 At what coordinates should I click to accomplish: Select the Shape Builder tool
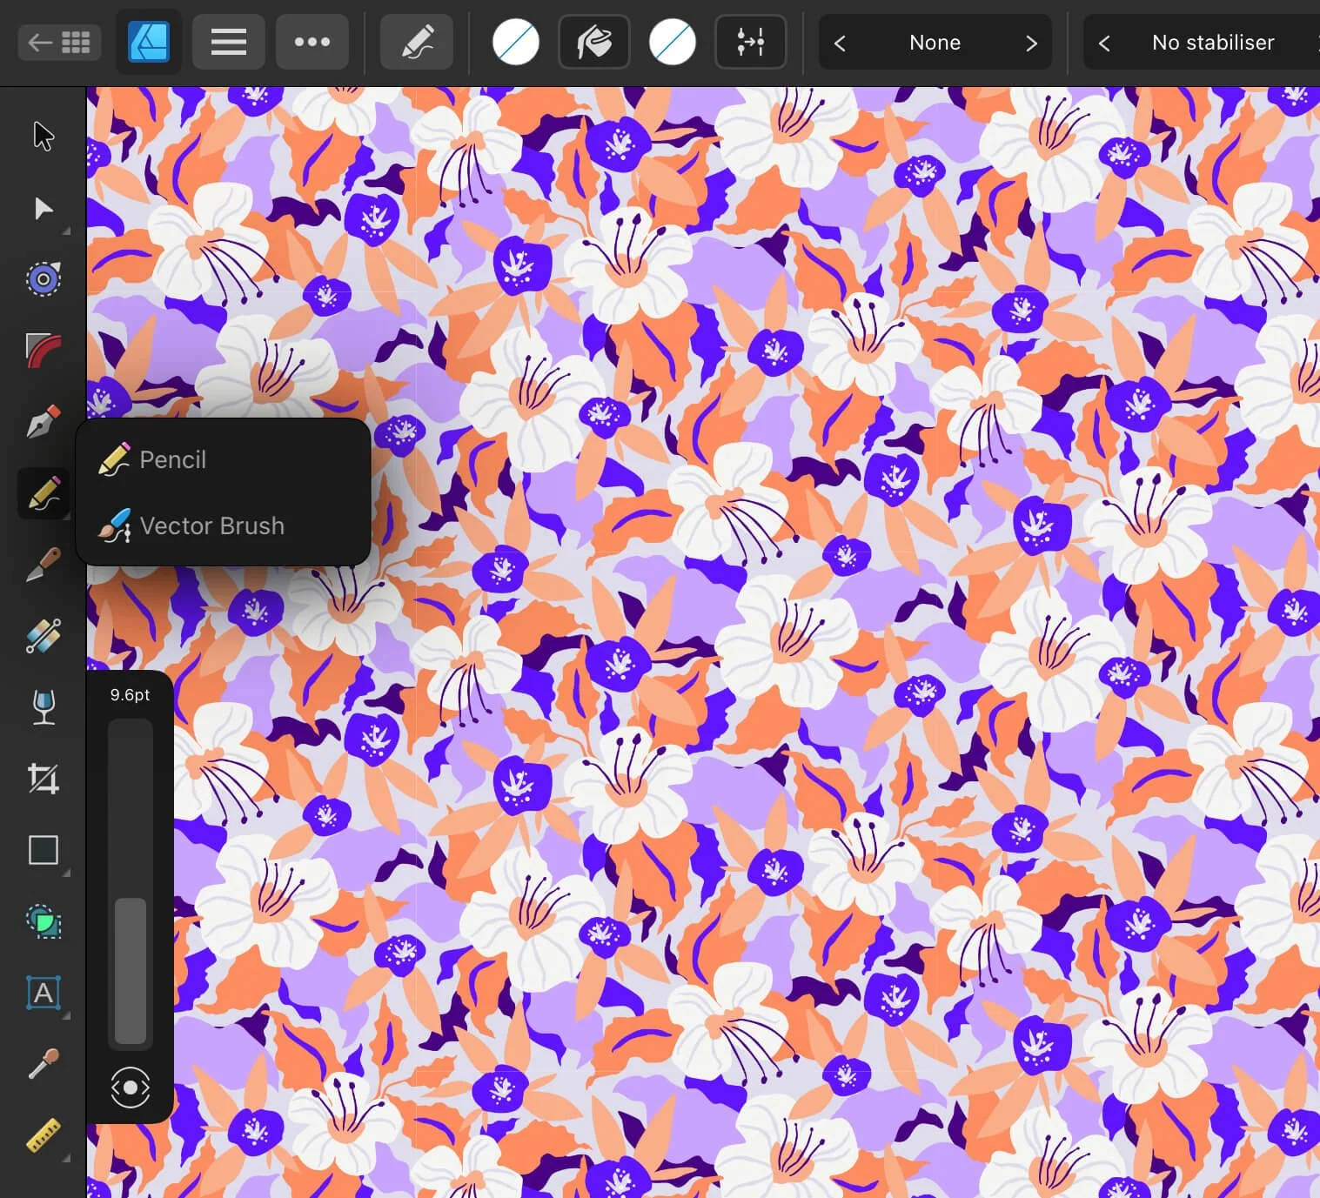pos(43,636)
